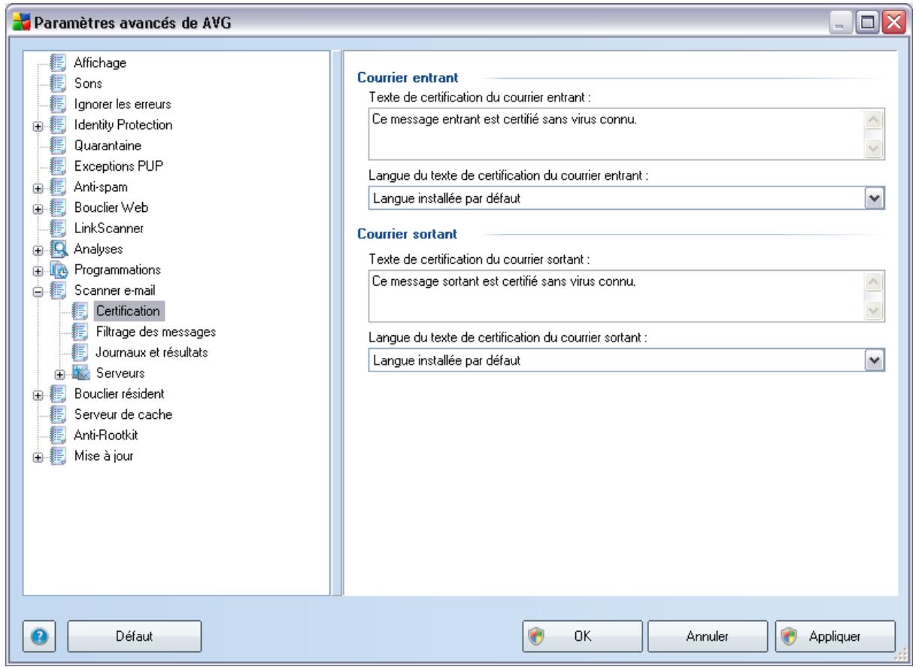Select Quarantaine in the tree
The width and height of the screenshot is (916, 667).
point(108,144)
